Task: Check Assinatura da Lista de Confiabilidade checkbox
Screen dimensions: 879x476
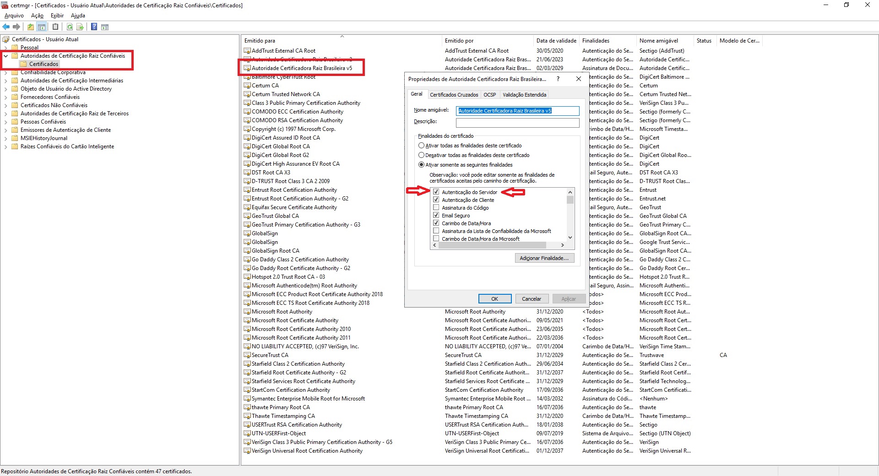Action: [436, 231]
